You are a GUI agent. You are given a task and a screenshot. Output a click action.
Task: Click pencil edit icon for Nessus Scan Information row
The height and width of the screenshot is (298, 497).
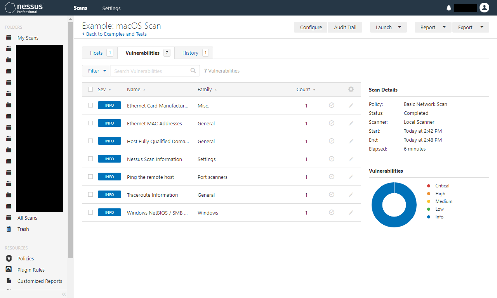click(351, 159)
